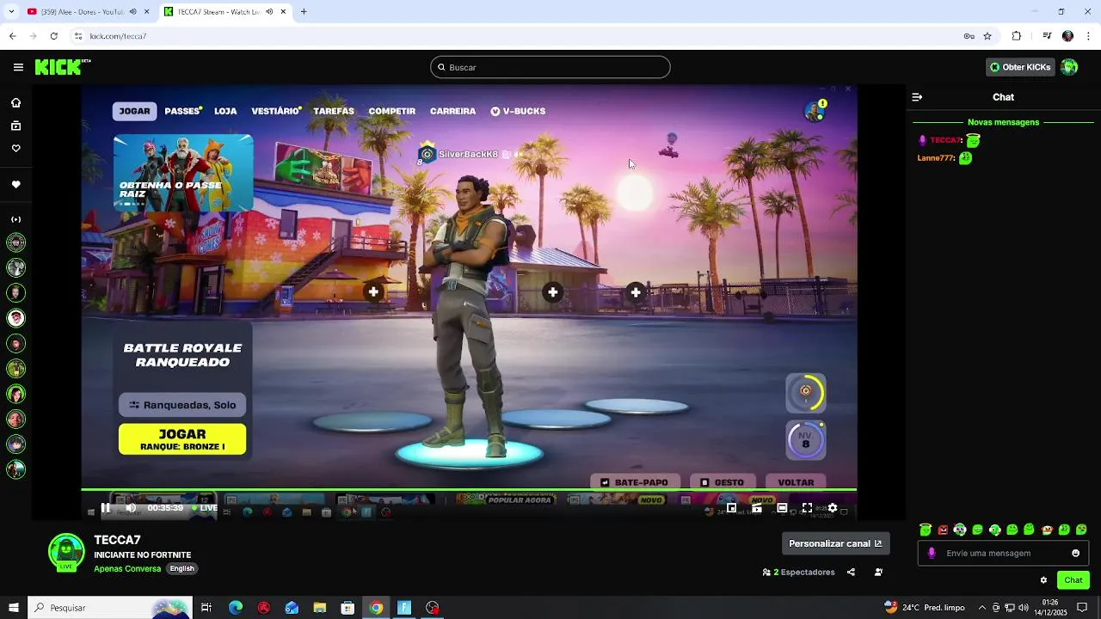Open the PASSES tab in Fortnite
This screenshot has width=1101, height=619.
(183, 111)
